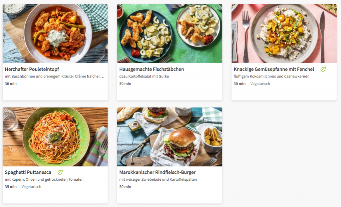Open the Hausgemachte Fischstäbchen title link

pos(152,69)
